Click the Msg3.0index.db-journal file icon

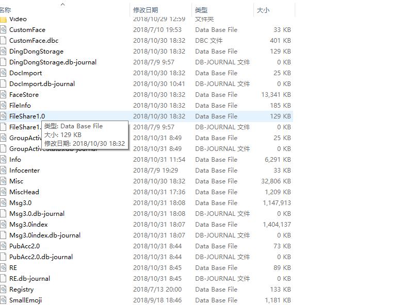click(3, 235)
